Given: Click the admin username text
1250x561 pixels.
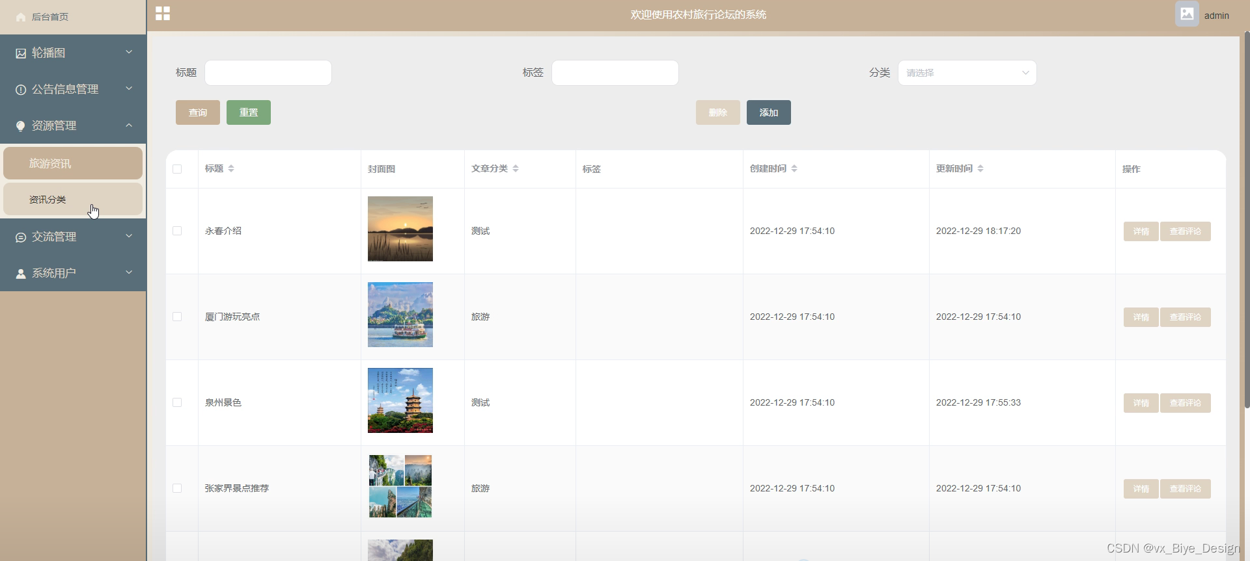Looking at the screenshot, I should coord(1216,16).
